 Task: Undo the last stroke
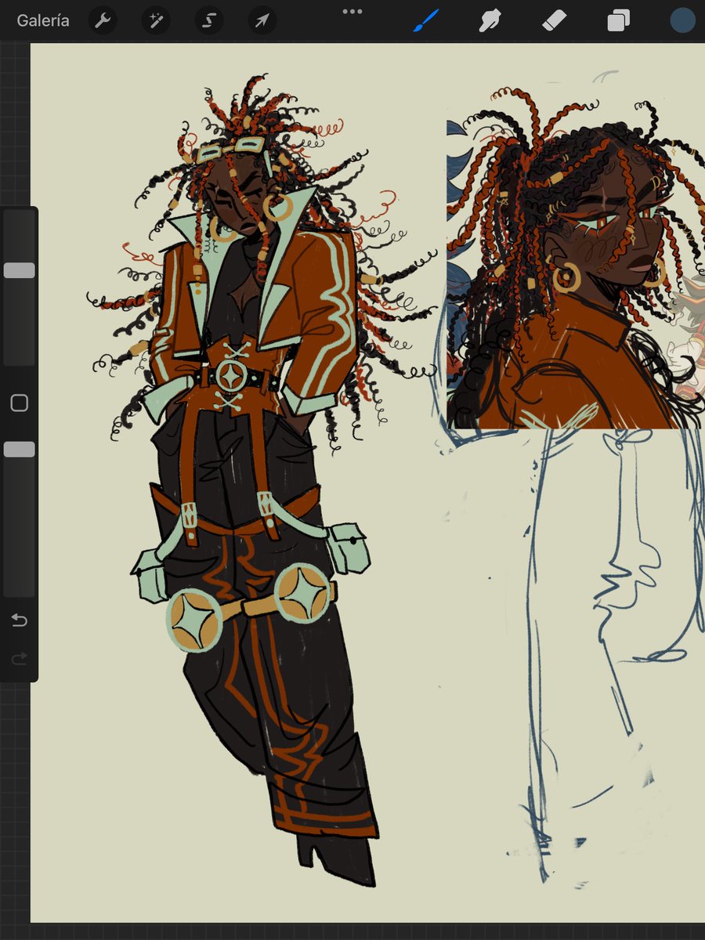tap(20, 621)
